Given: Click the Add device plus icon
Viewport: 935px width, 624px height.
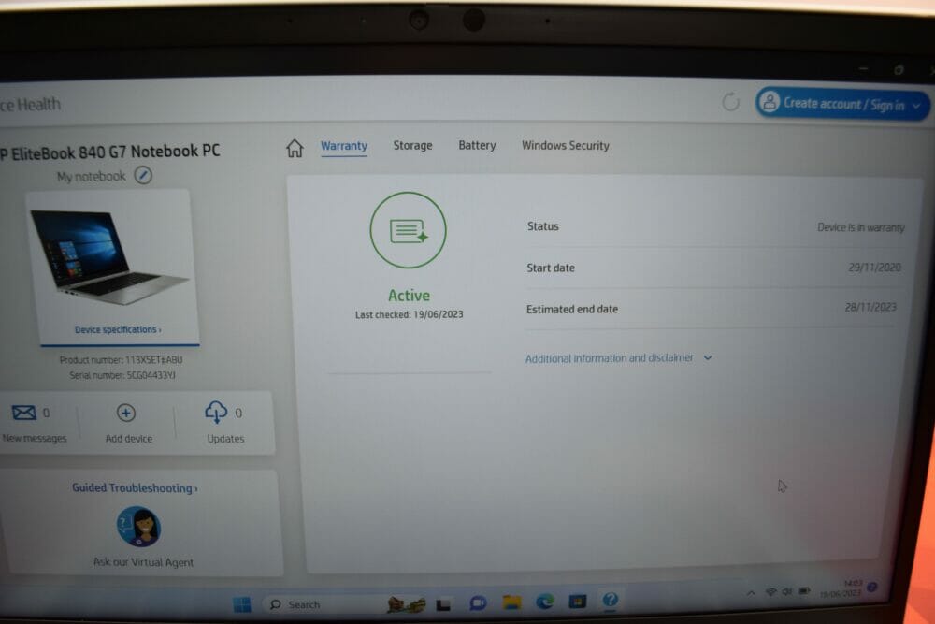Looking at the screenshot, I should (126, 413).
